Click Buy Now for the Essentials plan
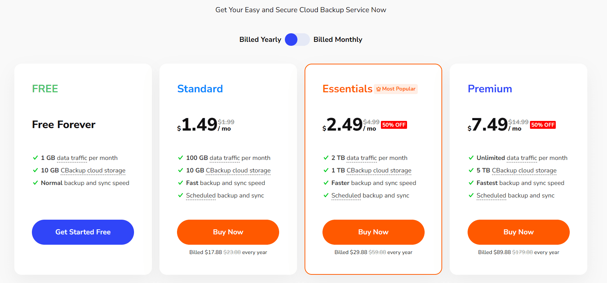Screen dimensions: 607x283 click(373, 232)
